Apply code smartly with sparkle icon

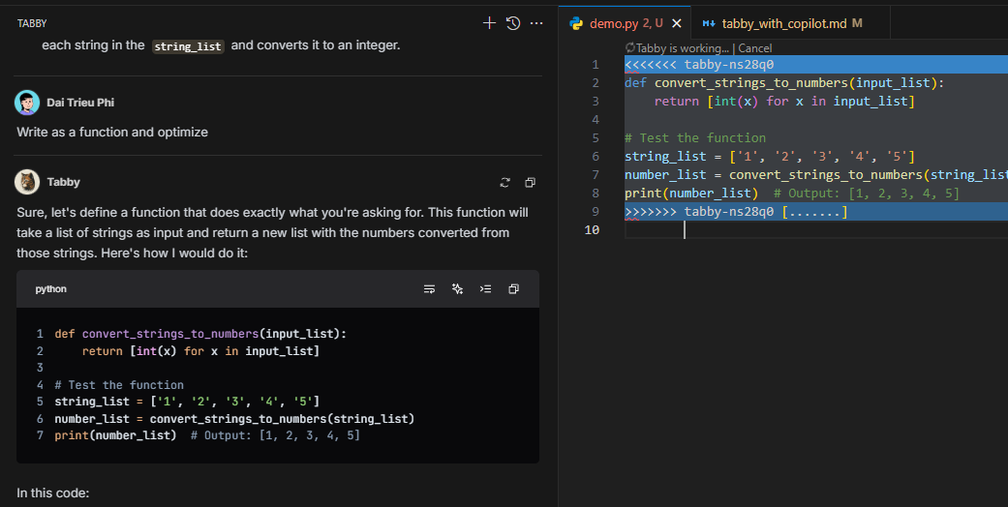pos(458,288)
